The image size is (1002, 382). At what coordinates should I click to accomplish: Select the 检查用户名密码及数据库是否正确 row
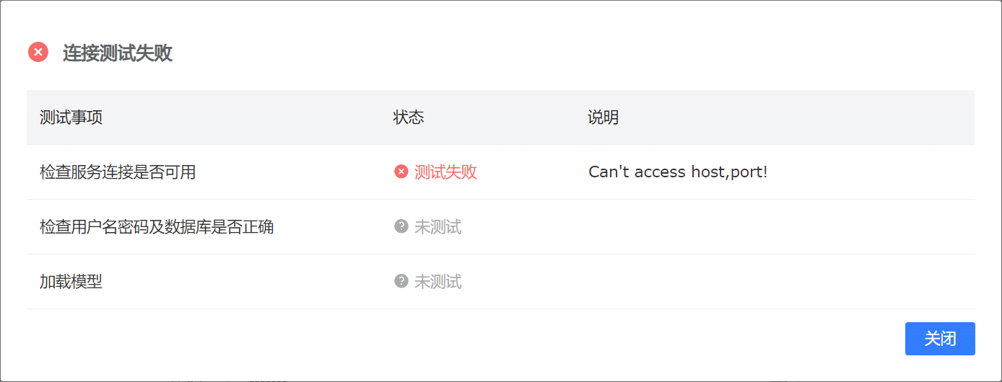[501, 227]
